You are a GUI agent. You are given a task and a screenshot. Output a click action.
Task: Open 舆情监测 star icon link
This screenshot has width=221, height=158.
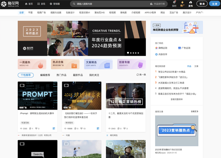point(161,48)
